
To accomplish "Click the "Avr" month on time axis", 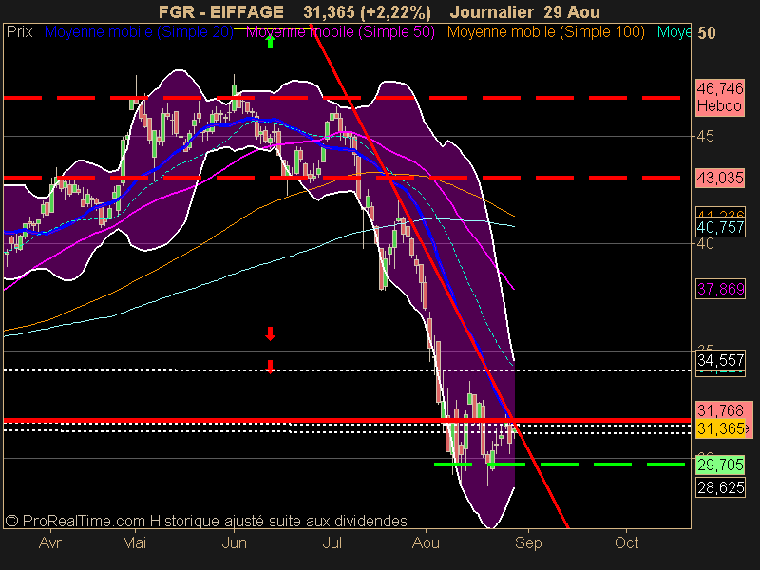I will [50, 542].
